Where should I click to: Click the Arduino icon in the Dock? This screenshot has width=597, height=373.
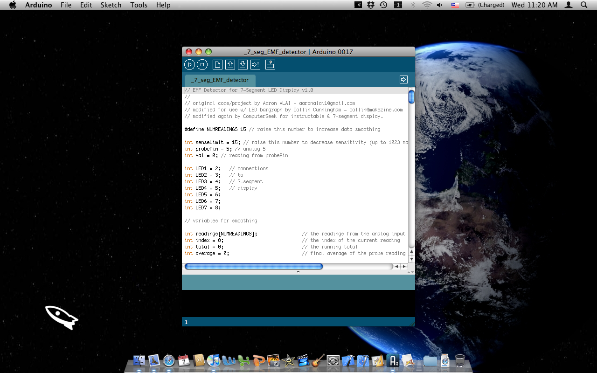393,360
